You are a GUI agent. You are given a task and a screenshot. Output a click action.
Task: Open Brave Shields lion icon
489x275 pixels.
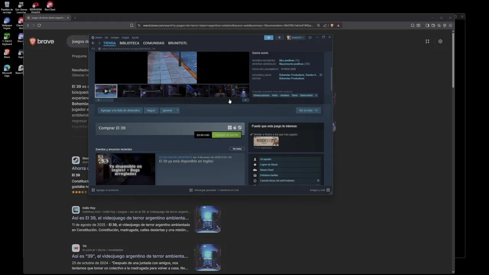tap(332, 25)
